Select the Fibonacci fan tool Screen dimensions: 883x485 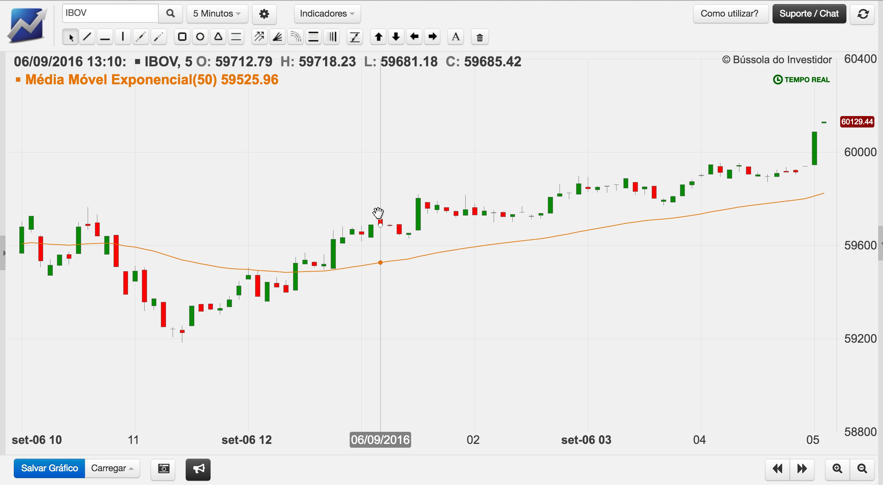tap(278, 37)
